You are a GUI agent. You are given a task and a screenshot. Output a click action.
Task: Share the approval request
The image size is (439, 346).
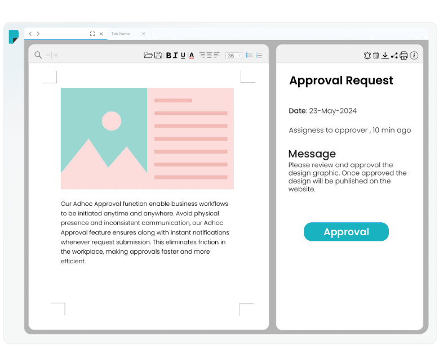pos(394,56)
